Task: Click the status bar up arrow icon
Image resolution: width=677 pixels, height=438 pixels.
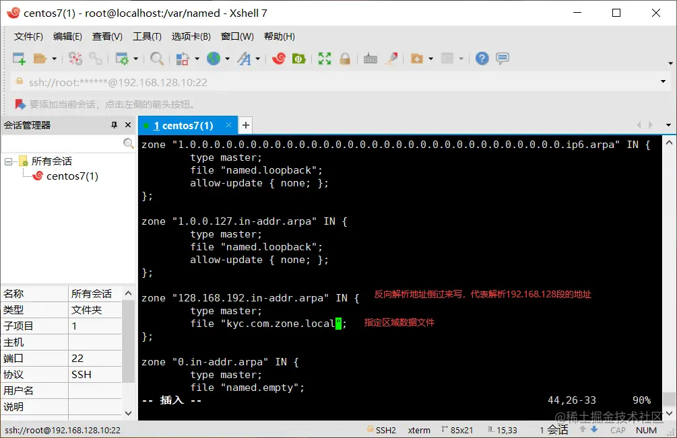Action: [583, 429]
